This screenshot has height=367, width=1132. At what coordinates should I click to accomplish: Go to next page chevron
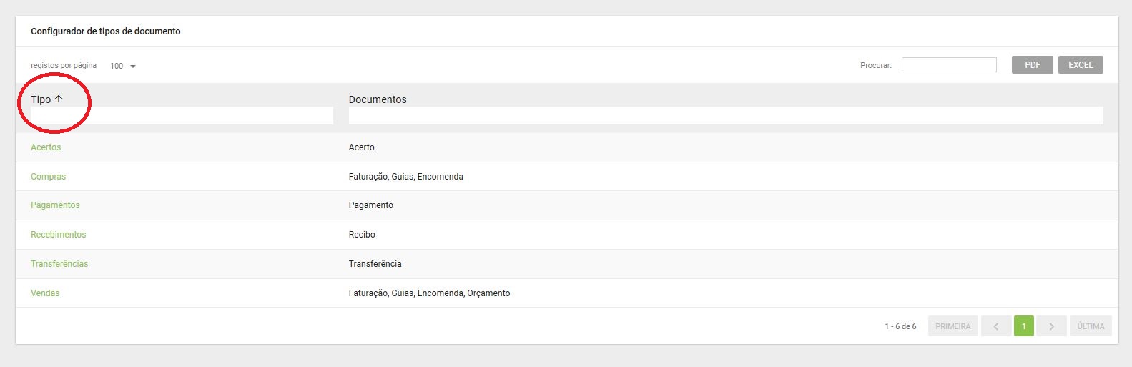(x=1051, y=326)
